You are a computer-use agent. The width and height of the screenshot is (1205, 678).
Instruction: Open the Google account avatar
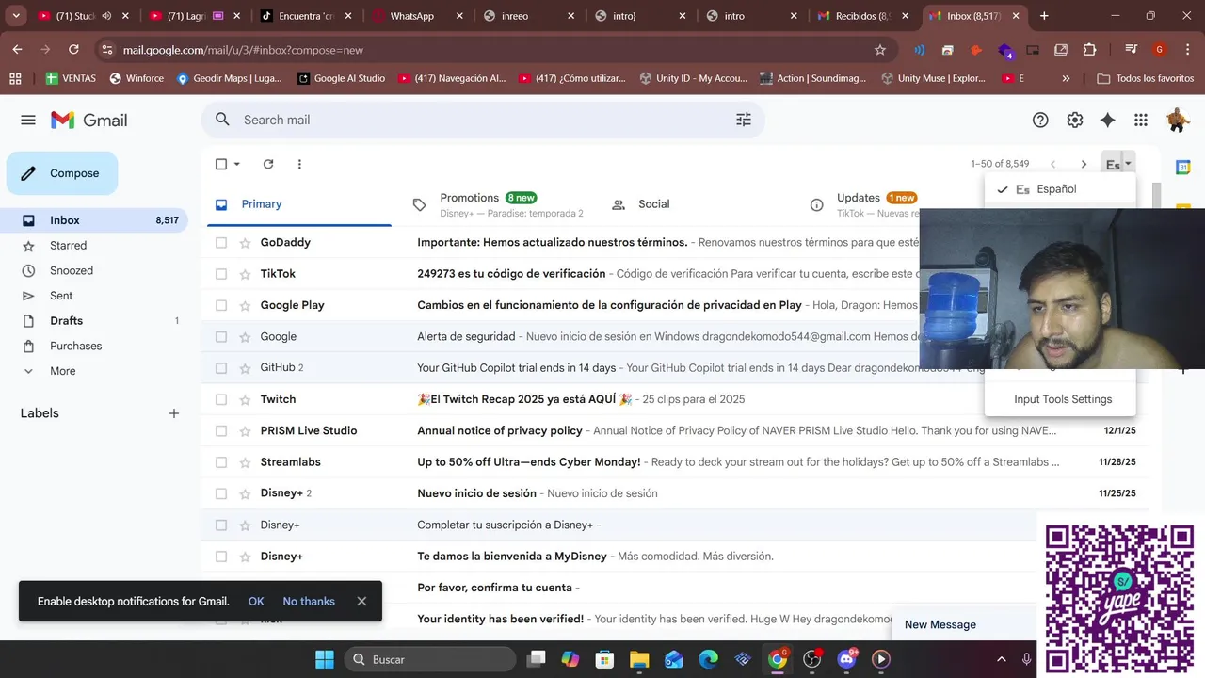[1177, 120]
